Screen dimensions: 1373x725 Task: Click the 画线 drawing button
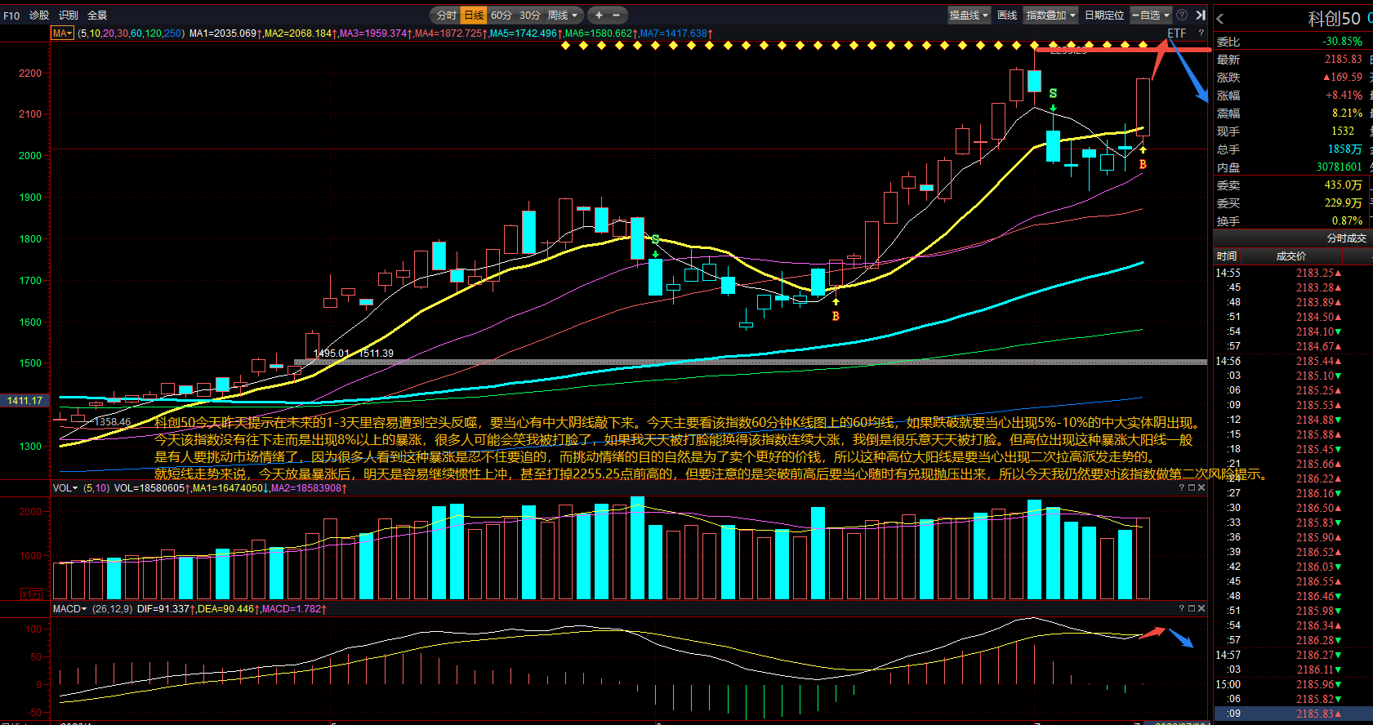pyautogui.click(x=1007, y=15)
